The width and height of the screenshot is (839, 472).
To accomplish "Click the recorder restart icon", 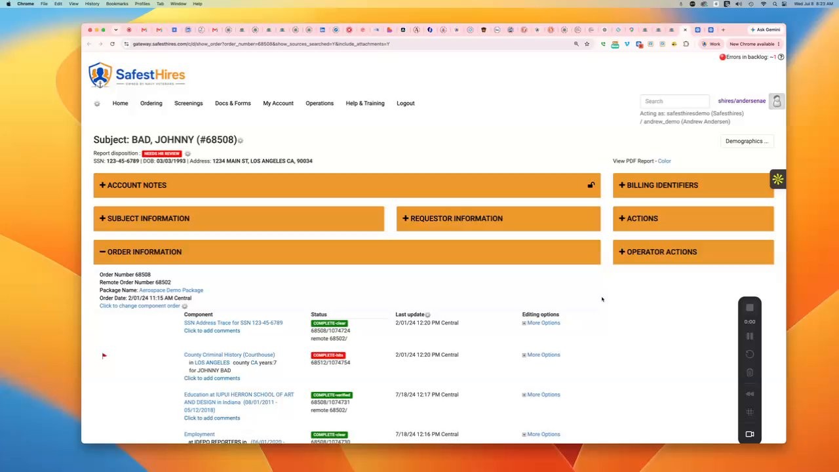I will point(750,355).
